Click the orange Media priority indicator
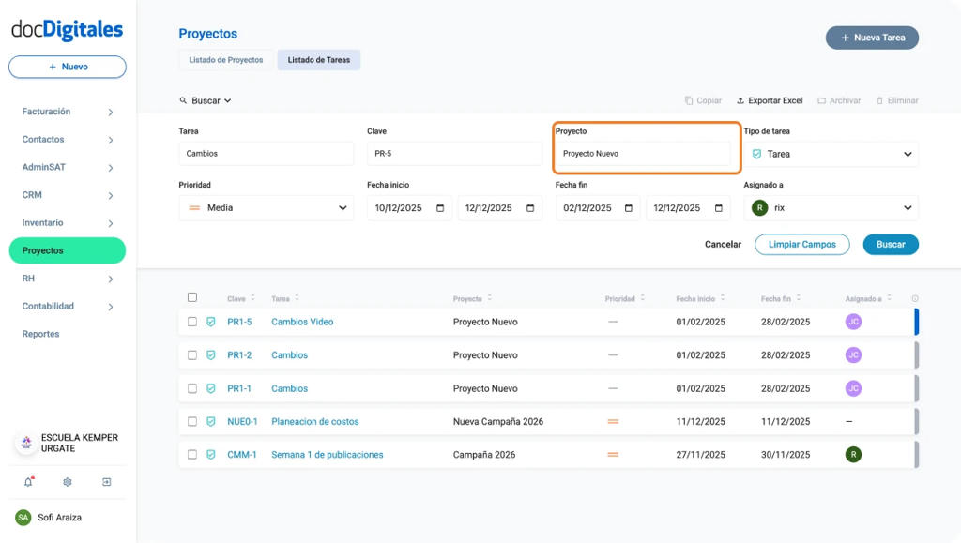 [x=192, y=207]
